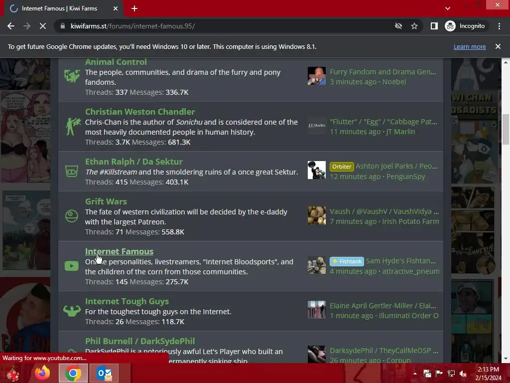510x383 pixels.
Task: Click the scrollbar up arrow
Action: tap(506, 62)
